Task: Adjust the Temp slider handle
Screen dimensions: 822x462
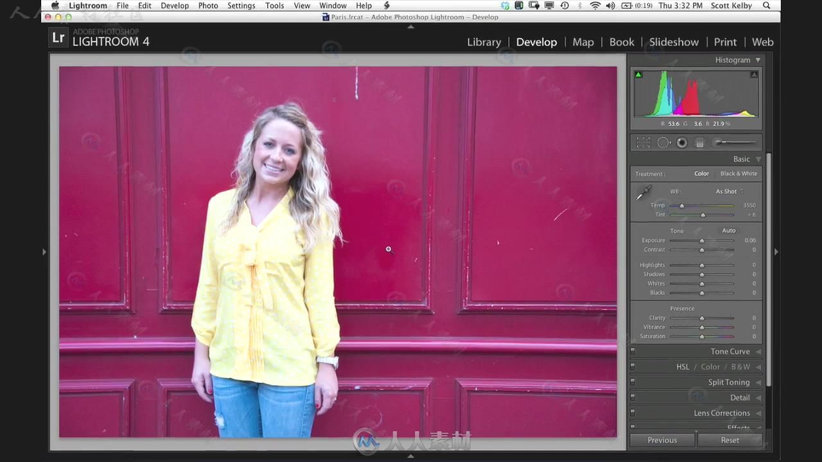Action: 682,206
